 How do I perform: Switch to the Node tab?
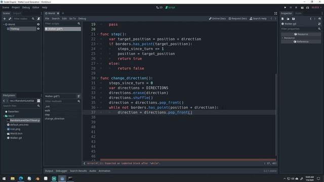pos(298,13)
